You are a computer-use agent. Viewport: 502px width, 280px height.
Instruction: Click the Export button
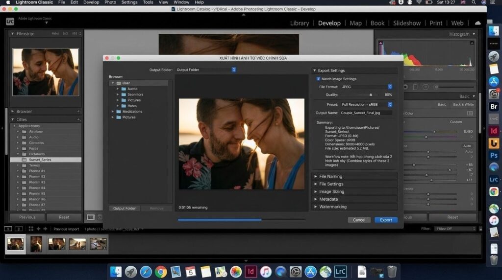[x=386, y=220]
